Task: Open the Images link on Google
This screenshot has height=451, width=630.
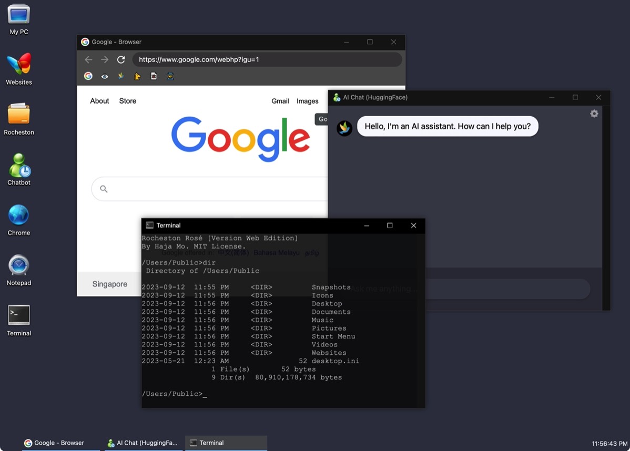Action: [307, 101]
